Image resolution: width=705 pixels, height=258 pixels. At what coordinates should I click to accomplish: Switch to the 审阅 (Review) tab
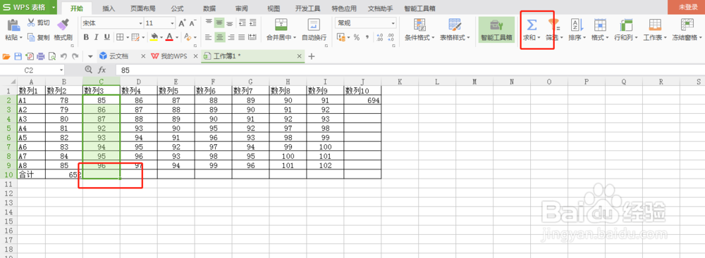241,8
